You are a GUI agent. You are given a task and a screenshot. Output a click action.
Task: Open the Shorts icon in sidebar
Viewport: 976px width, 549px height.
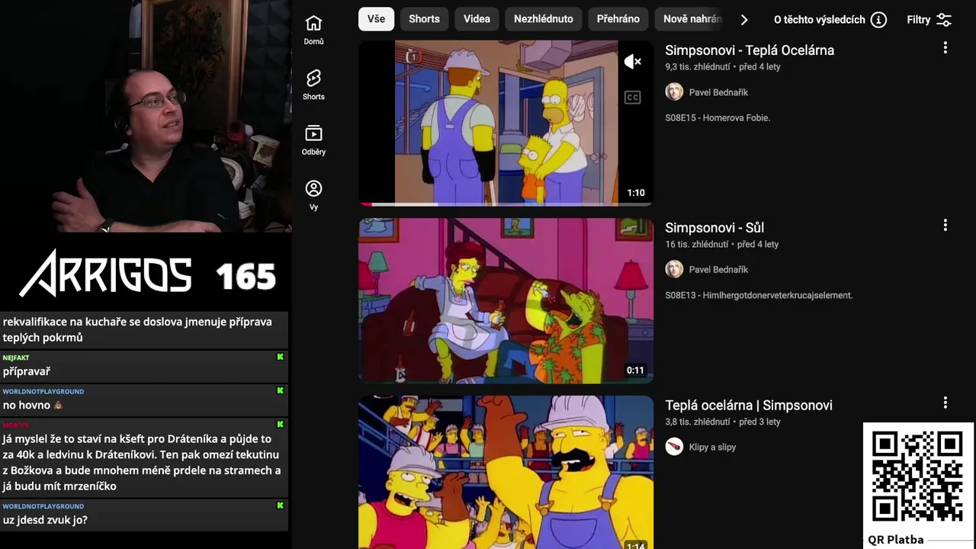(313, 79)
